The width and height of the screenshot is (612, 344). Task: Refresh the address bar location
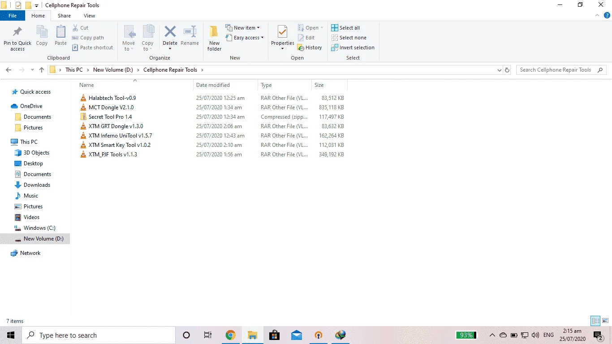click(507, 70)
